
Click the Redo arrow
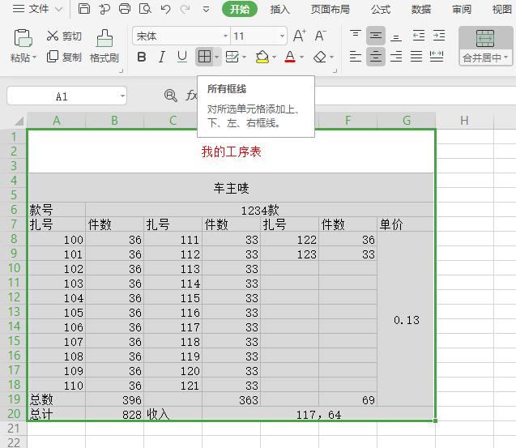point(186,9)
